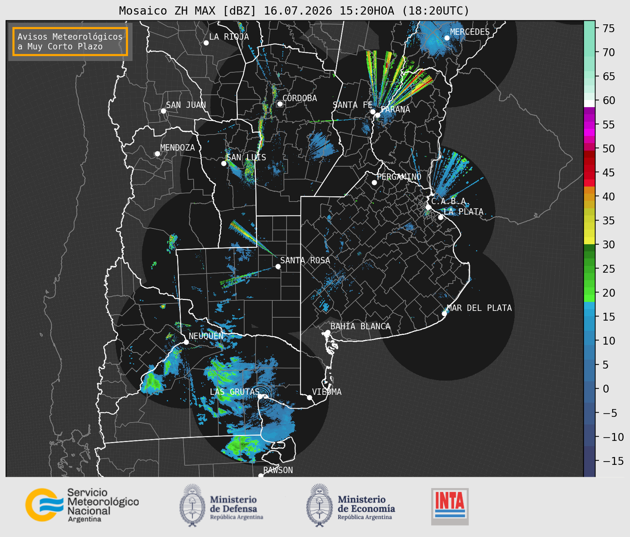Click the yellow 30 dBZ color band
The image size is (630, 537).
coord(589,241)
